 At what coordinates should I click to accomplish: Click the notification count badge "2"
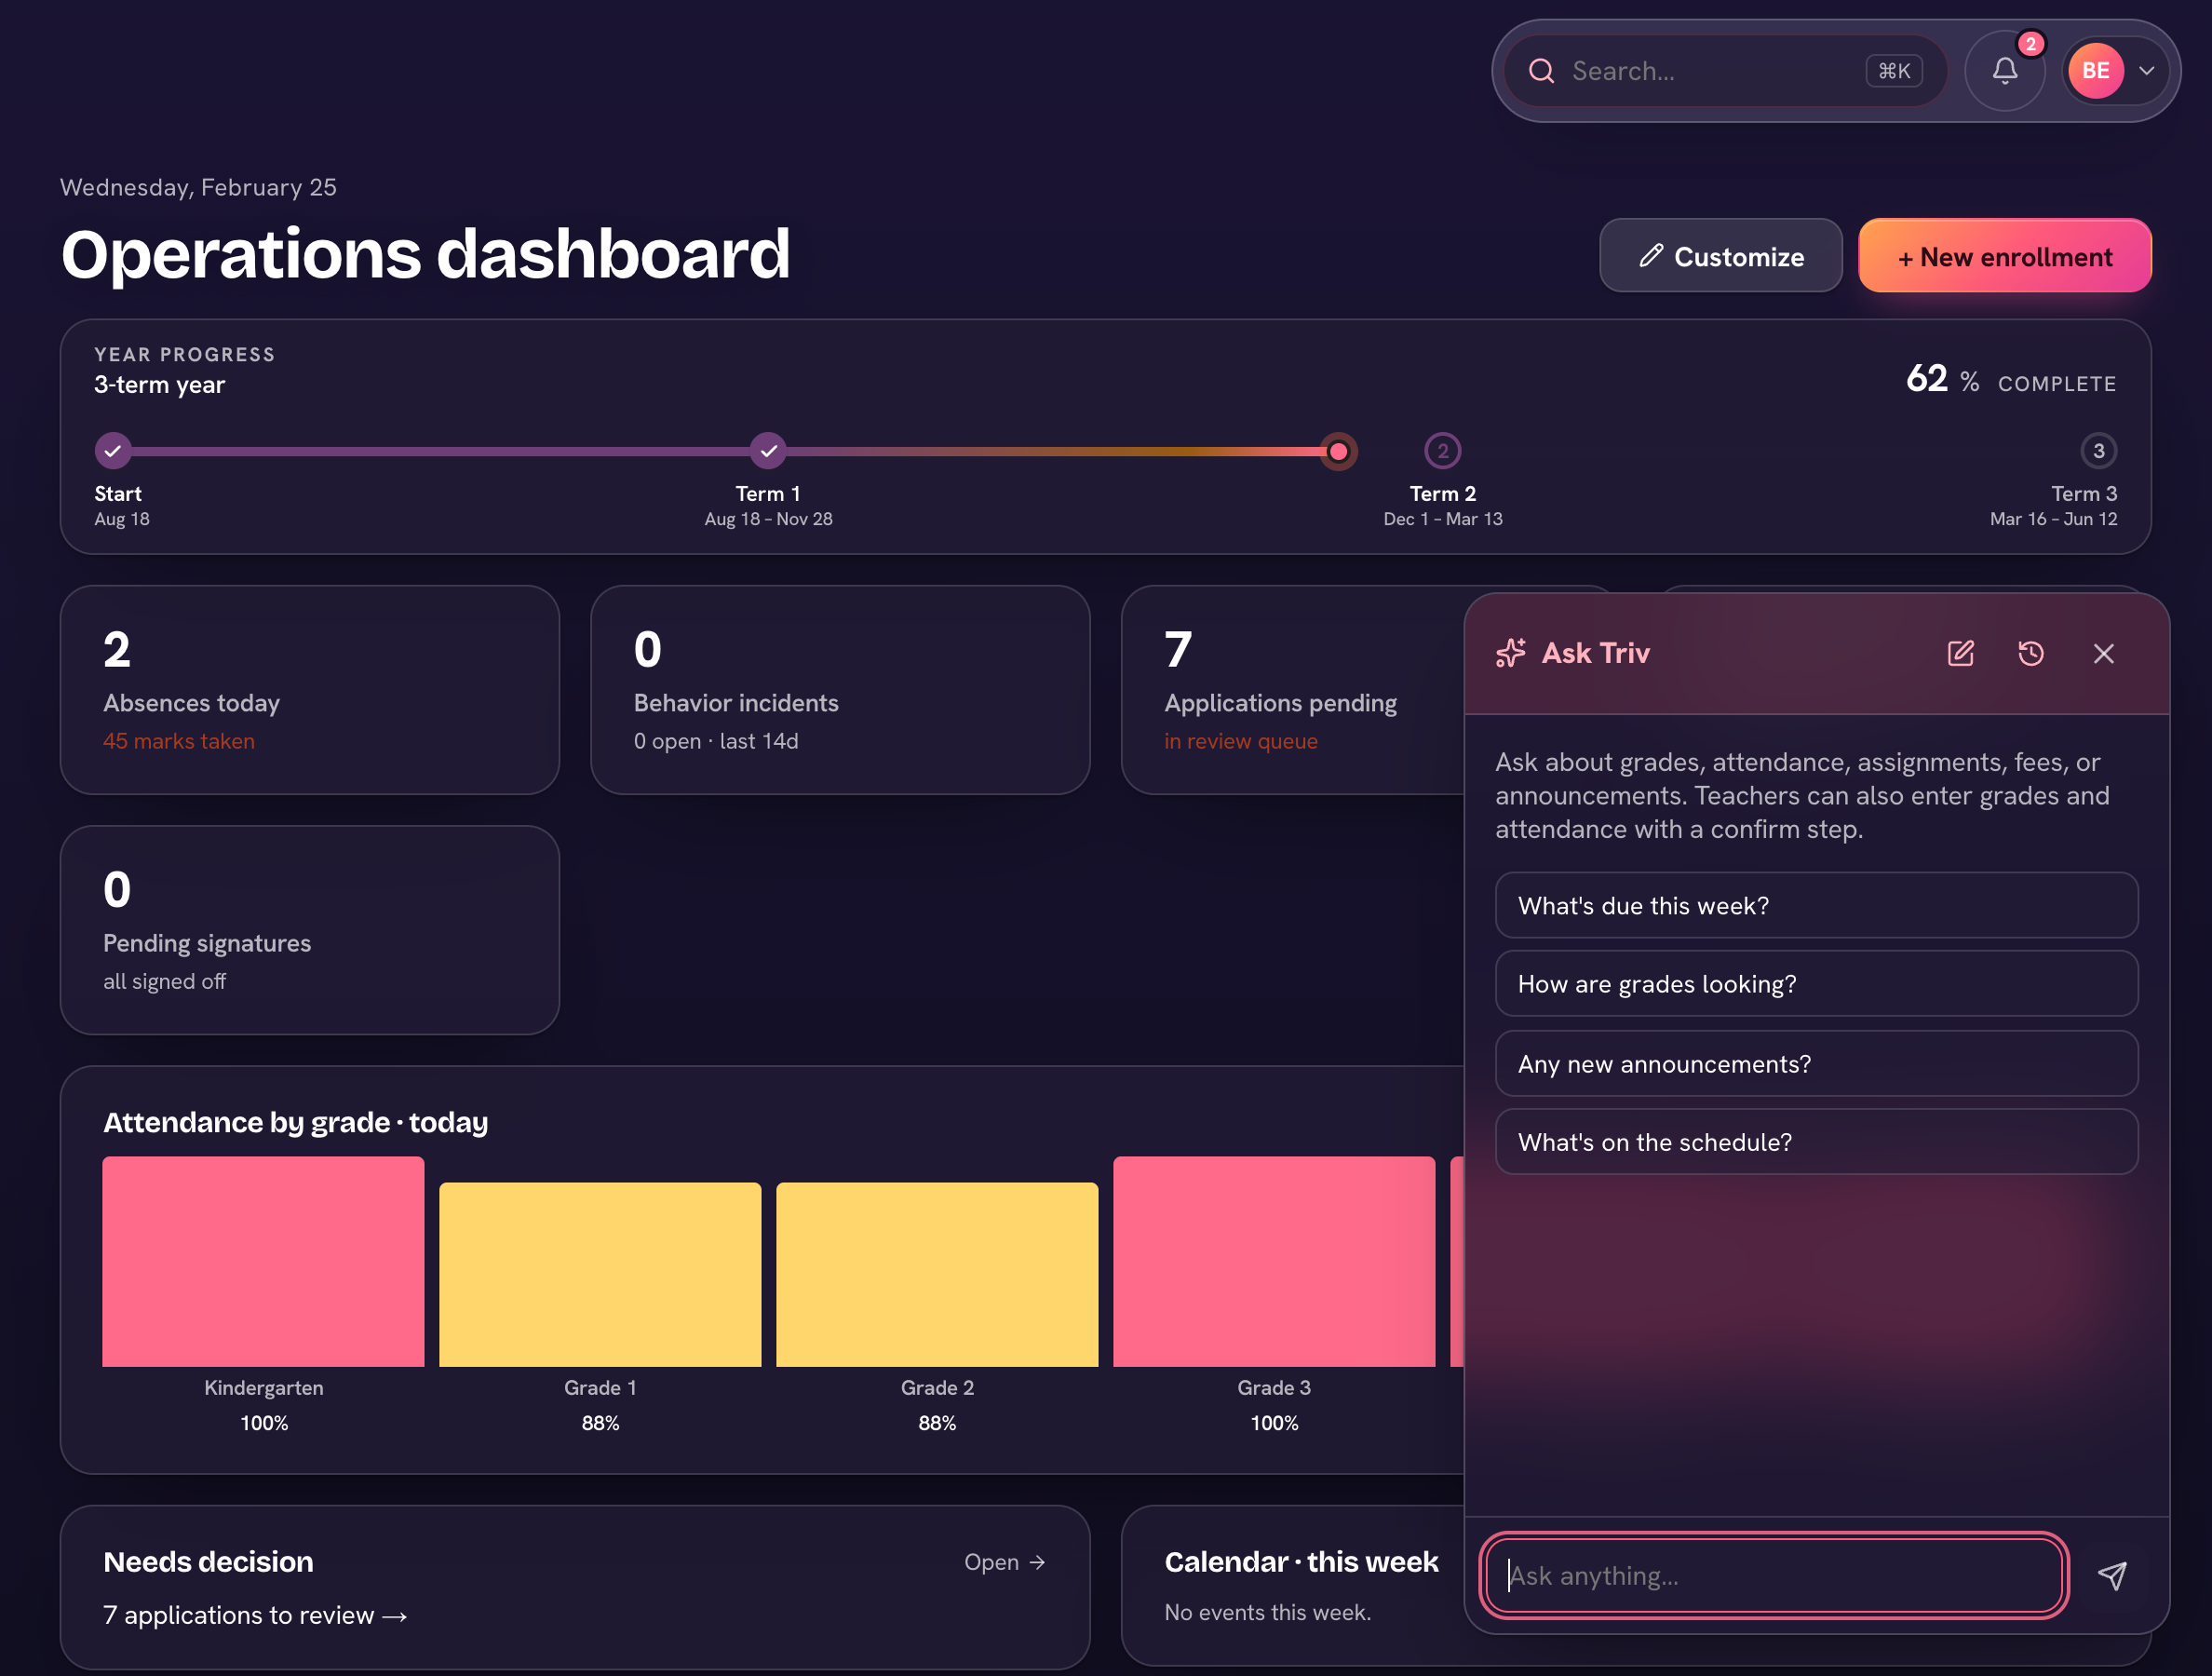pyautogui.click(x=2030, y=44)
